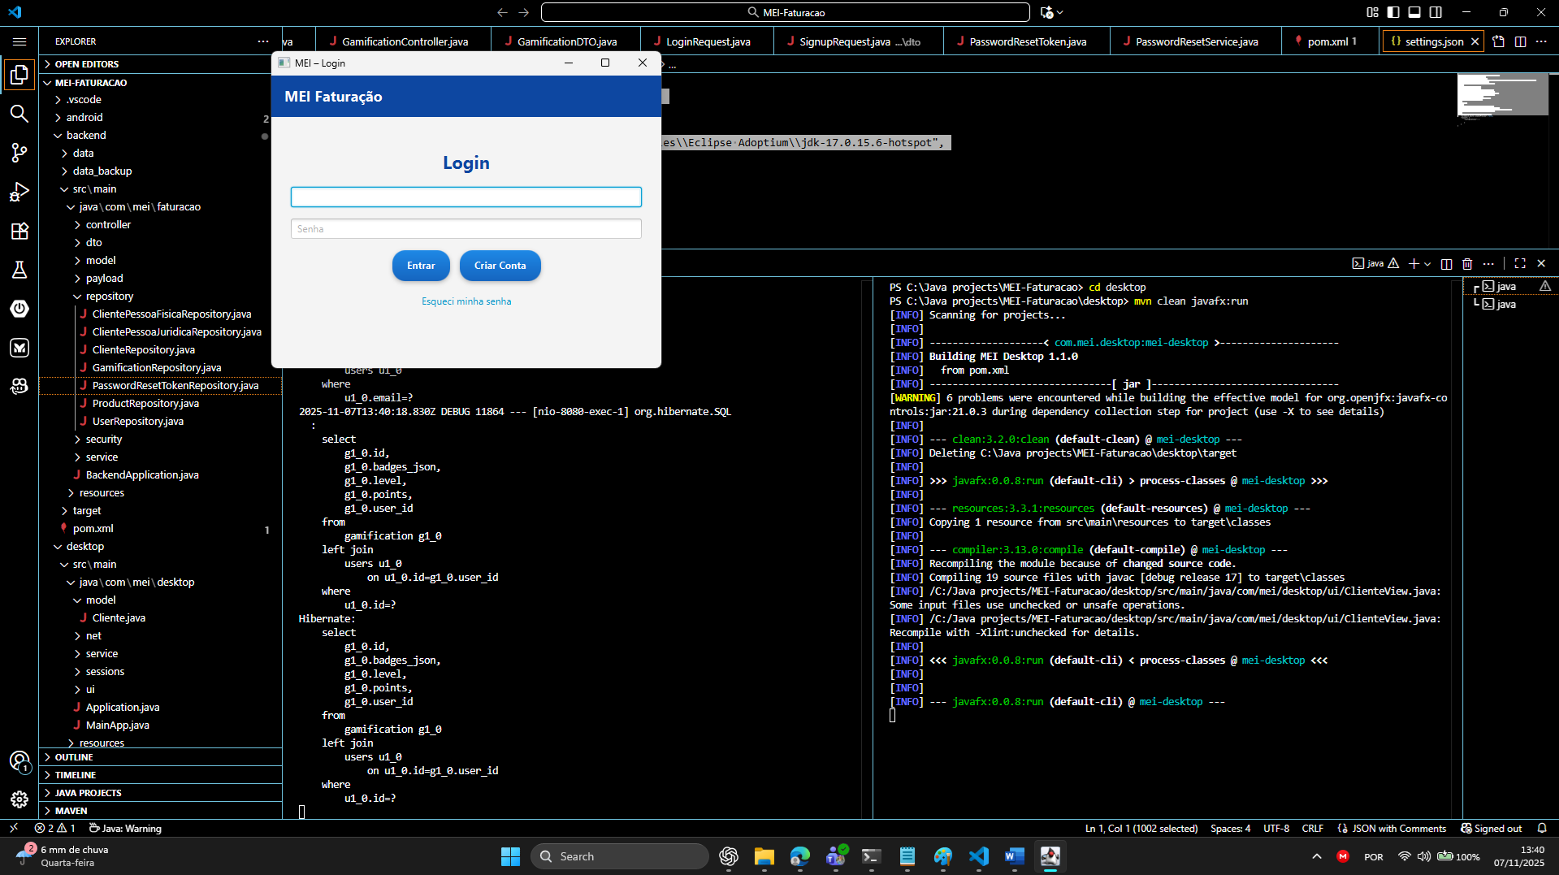Screen dimensions: 1559x875
Task: Open the Extensions view in activity bar
Action: point(19,231)
